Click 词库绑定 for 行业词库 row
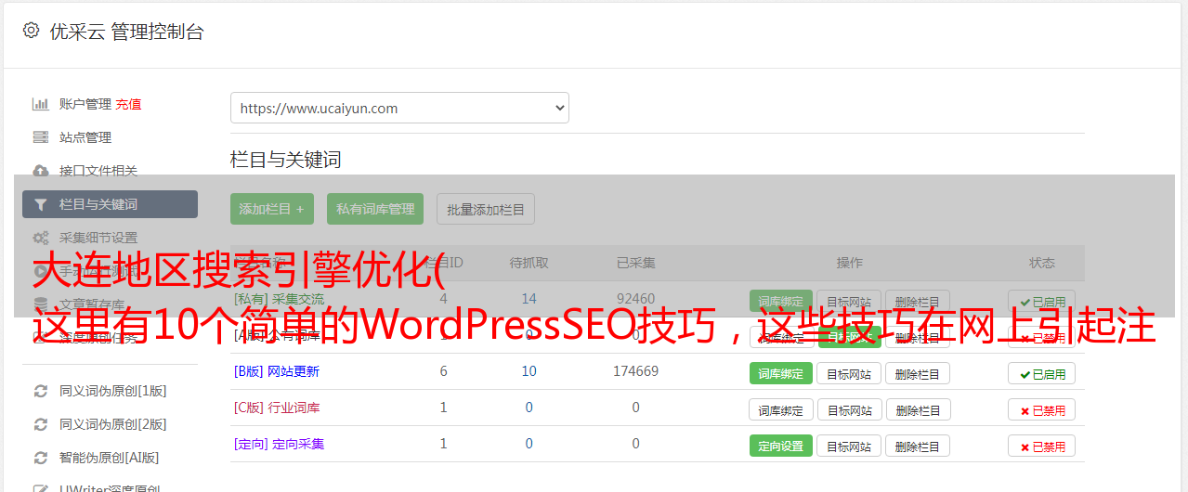Viewport: 1188px width, 492px height. tap(780, 409)
